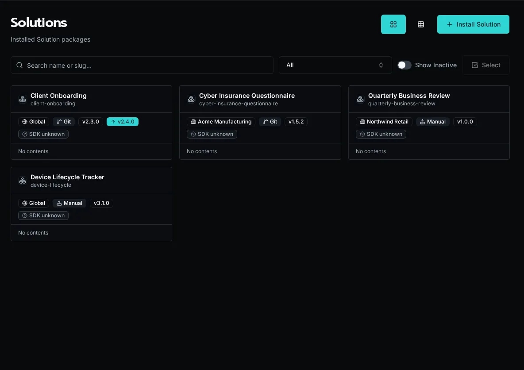
Task: Click SDK unknown badge on Quarterly Business Review
Action: coord(381,134)
